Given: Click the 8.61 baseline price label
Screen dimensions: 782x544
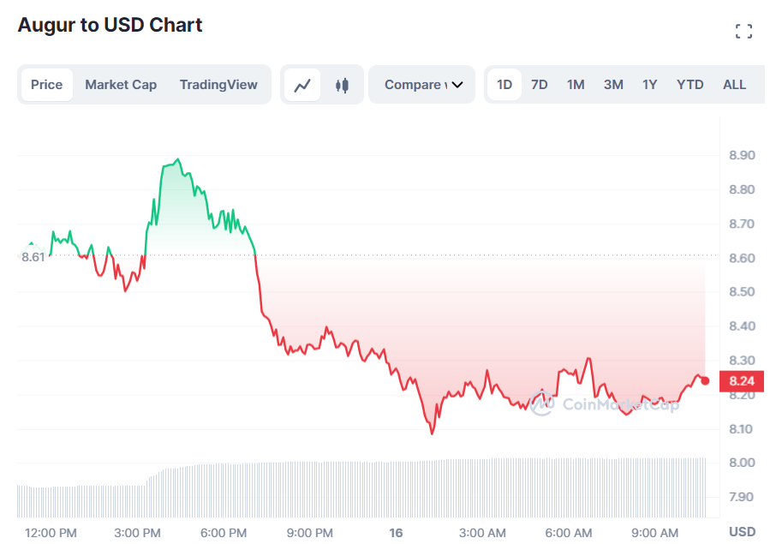Looking at the screenshot, I should click(x=32, y=257).
